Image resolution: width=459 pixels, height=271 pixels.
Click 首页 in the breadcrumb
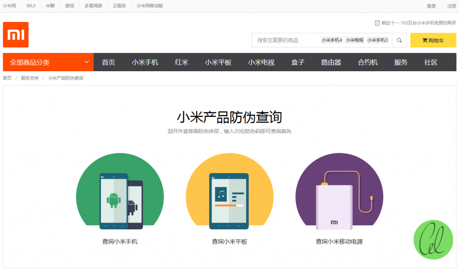tap(7, 78)
